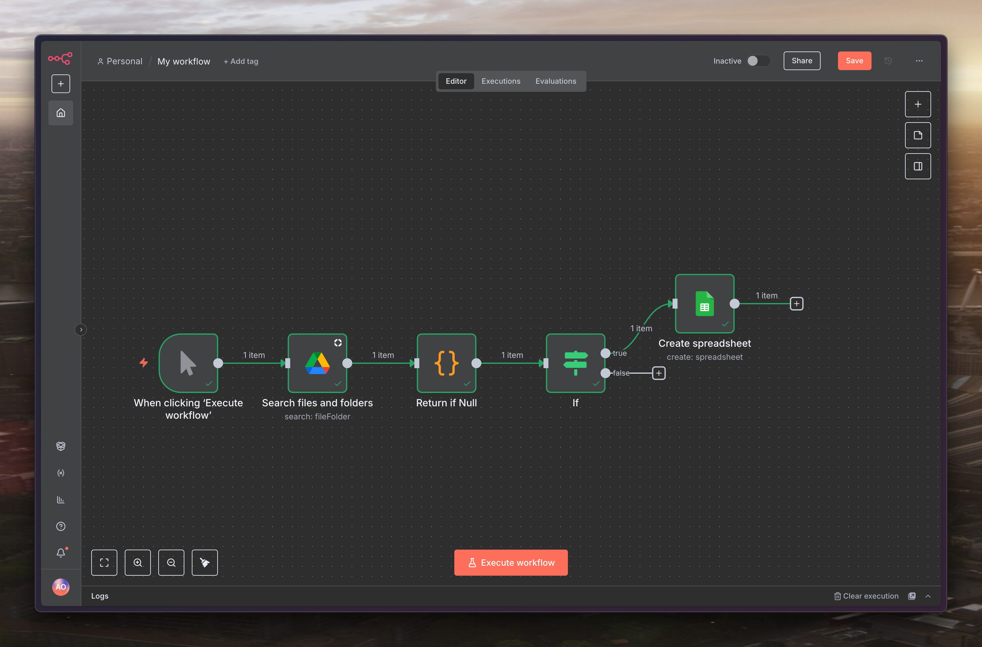Zoom out of the workflow canvas
This screenshot has width=982, height=647.
[171, 562]
